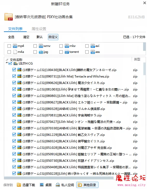The height and width of the screenshot is (189, 147).
Task: Click zip icon of [081003] file
Action: pos(19,89)
